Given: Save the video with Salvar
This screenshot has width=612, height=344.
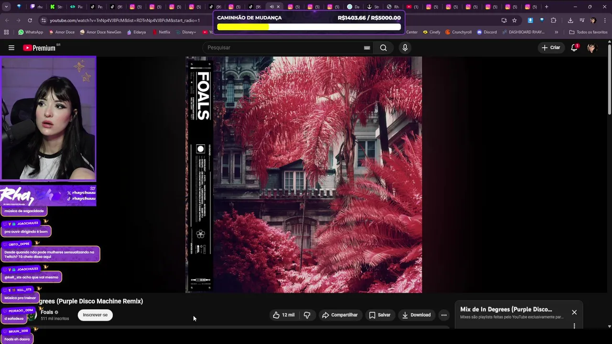Looking at the screenshot, I should tap(380, 315).
